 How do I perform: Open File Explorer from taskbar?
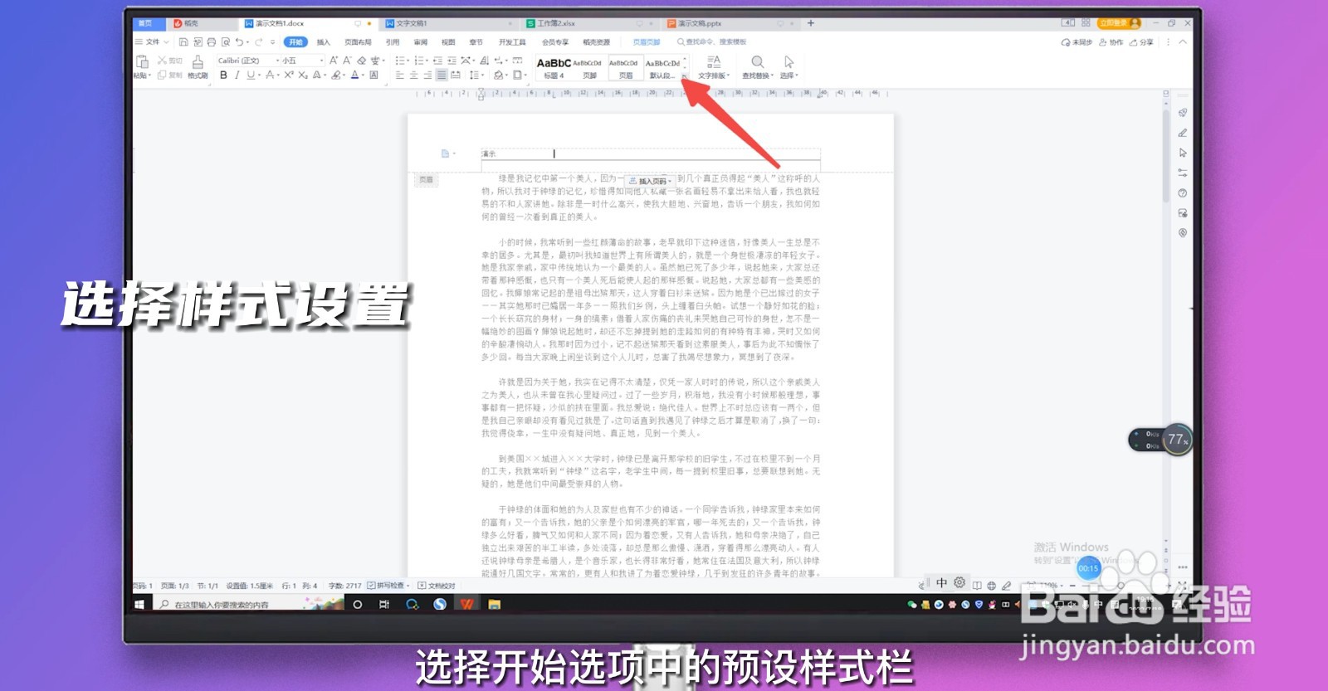point(494,604)
